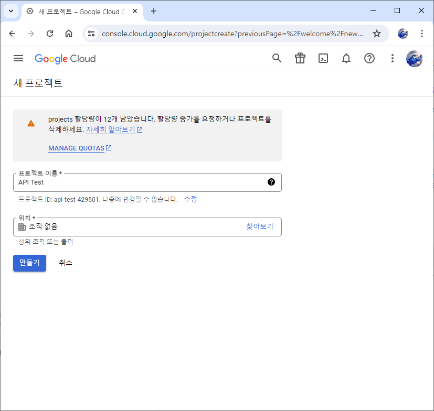This screenshot has width=434, height=411.
Task: Open the free trial gift icon
Action: coord(300,58)
